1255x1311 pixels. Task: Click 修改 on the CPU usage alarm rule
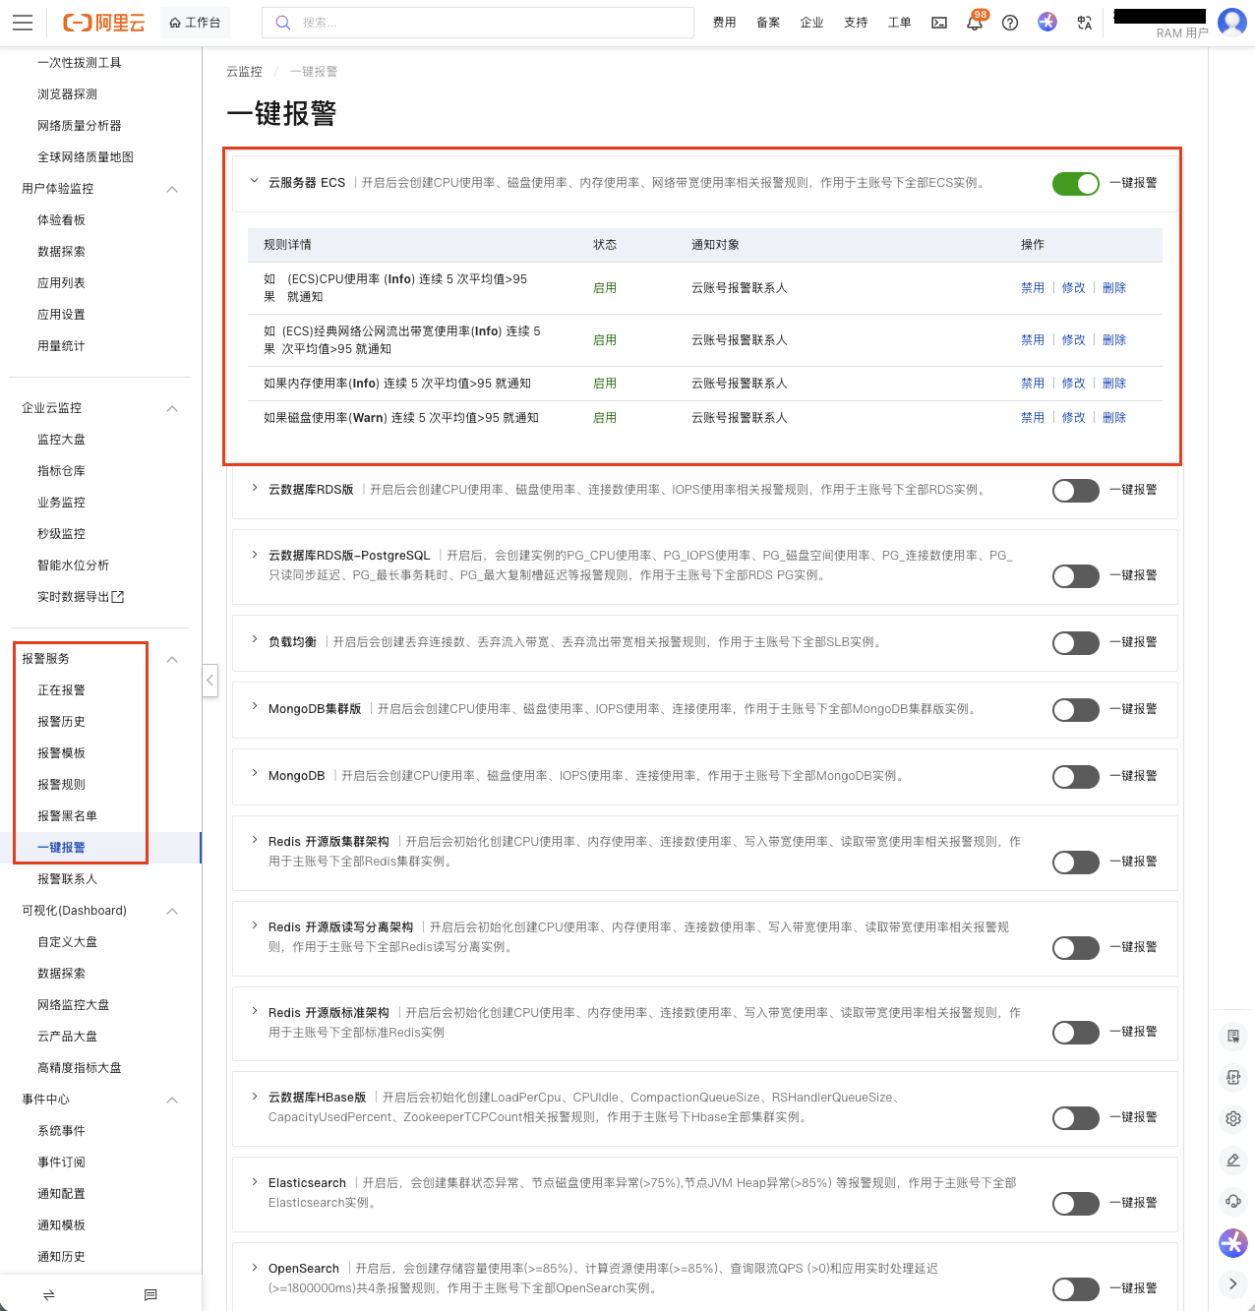pyautogui.click(x=1072, y=287)
